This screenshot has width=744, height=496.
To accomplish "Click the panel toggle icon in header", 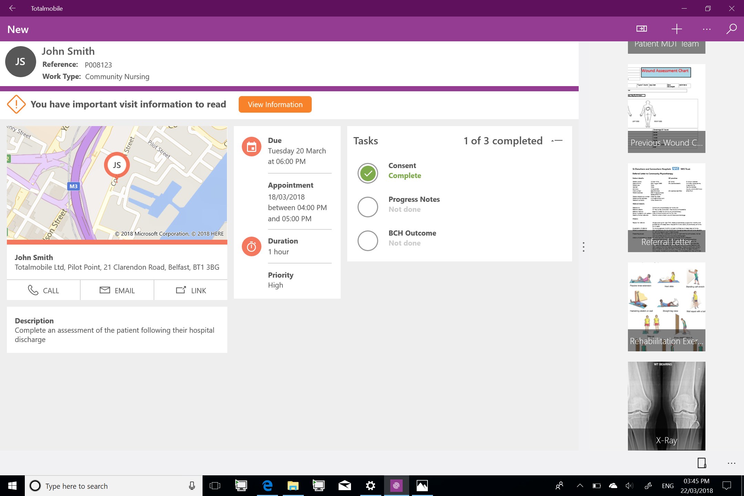I will point(641,29).
